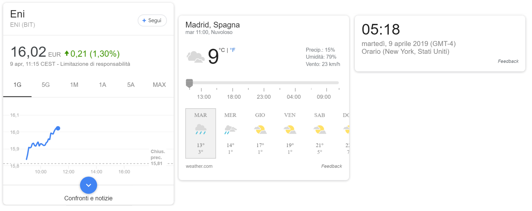This screenshot has width=532, height=211.
Task: Show the 1A chart range
Action: coord(103,85)
